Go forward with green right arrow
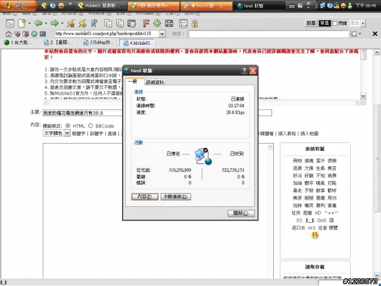The height and width of the screenshot is (286, 381). 54,23
